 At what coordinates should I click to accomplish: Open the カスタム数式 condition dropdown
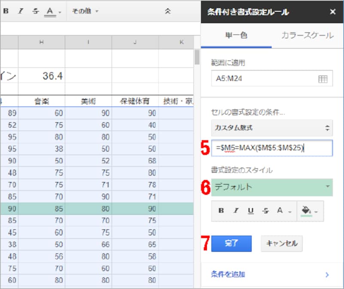pos(272,129)
